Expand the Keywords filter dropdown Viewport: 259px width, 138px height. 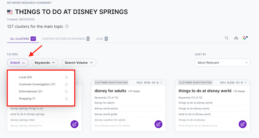45,63
